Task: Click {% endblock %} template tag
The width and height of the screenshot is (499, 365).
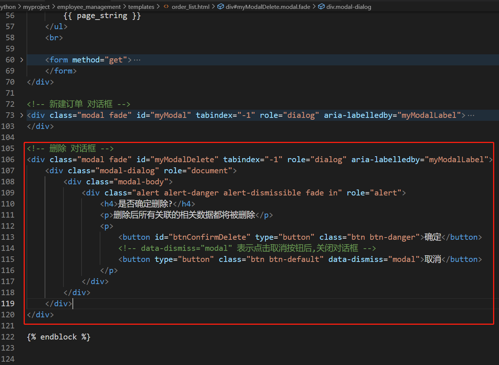Action: (x=59, y=337)
